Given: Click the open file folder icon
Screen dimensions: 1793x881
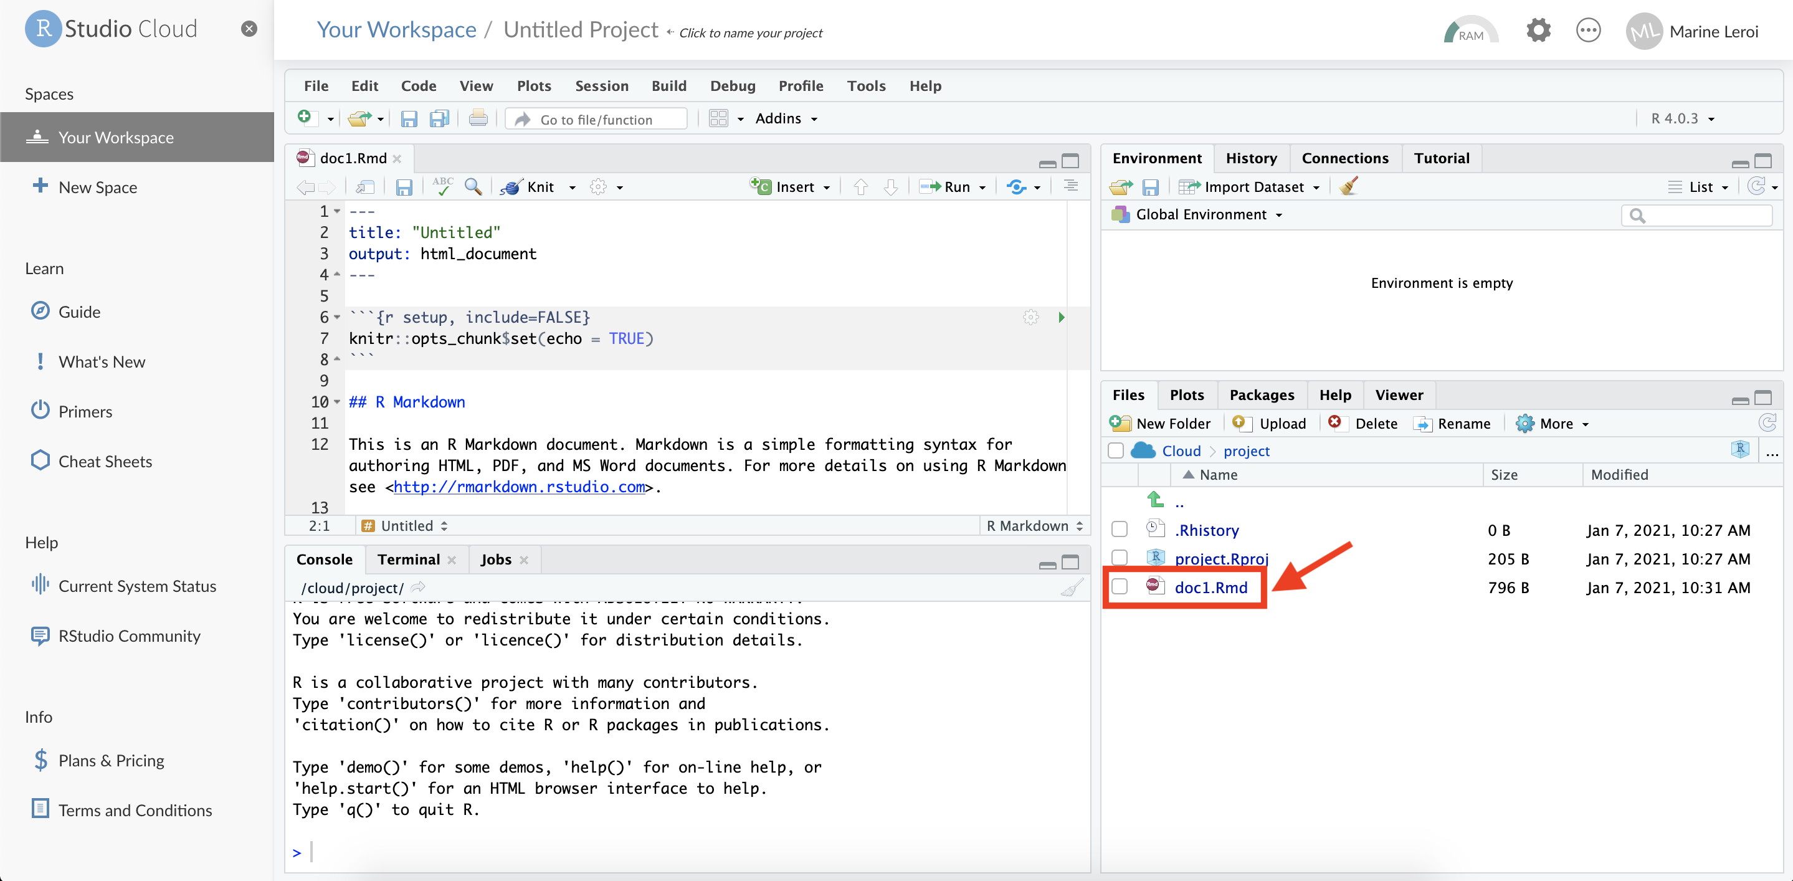Looking at the screenshot, I should coord(359,118).
